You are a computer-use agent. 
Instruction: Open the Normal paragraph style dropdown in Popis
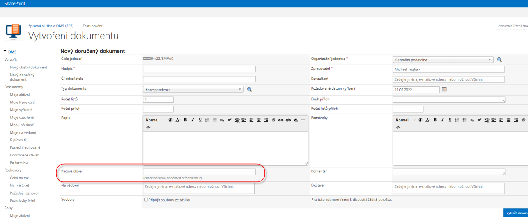(155, 120)
